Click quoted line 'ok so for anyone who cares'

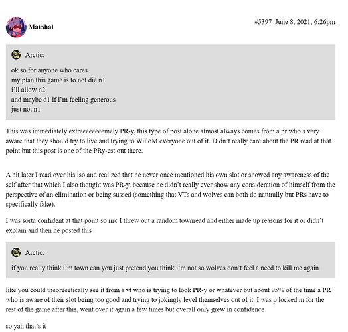[x=49, y=70]
